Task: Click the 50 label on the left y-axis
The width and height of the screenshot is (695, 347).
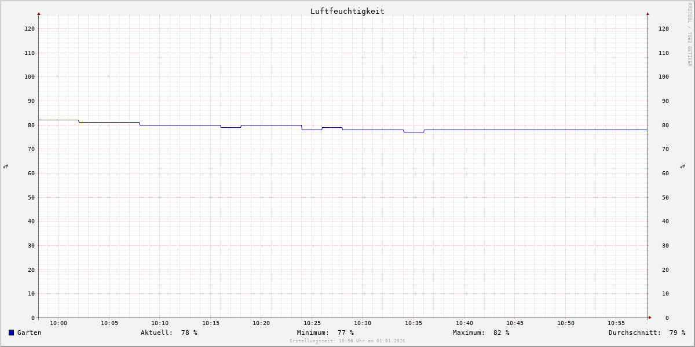Action: (31, 197)
